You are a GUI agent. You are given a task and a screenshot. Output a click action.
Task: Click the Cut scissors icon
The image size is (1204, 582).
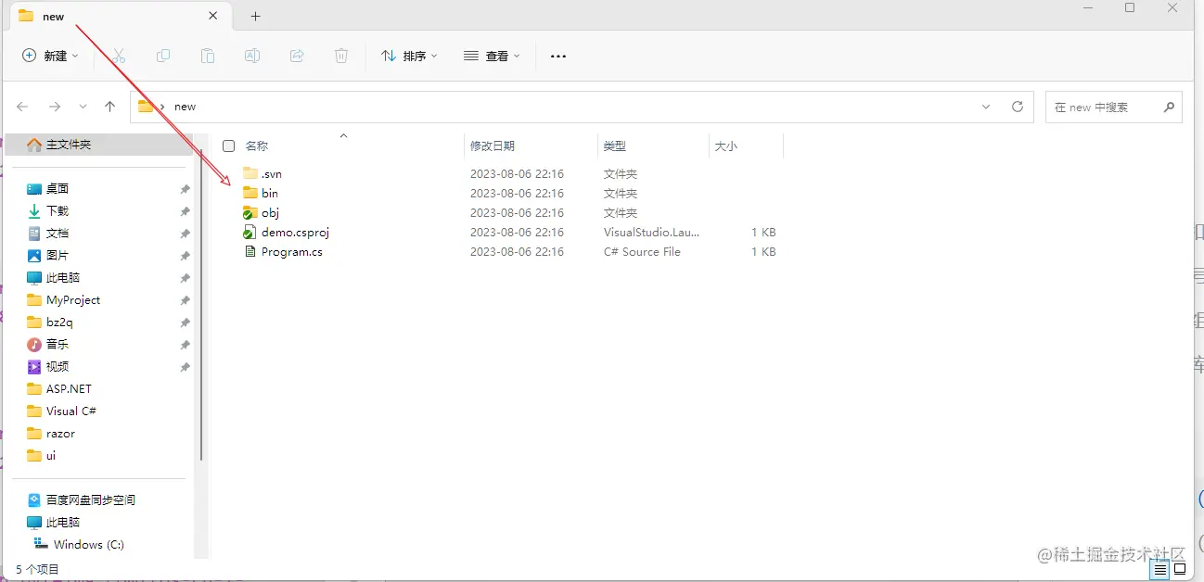coord(119,56)
